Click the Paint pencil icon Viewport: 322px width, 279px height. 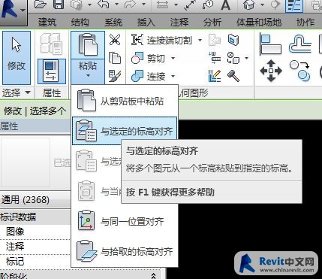tap(215, 76)
